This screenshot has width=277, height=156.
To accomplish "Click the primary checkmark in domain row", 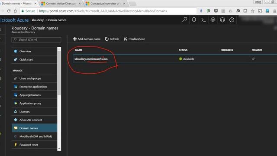I will (x=253, y=59).
